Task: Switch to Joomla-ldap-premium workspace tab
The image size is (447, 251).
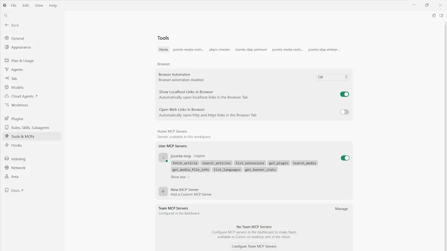Action: pyautogui.click(x=251, y=50)
